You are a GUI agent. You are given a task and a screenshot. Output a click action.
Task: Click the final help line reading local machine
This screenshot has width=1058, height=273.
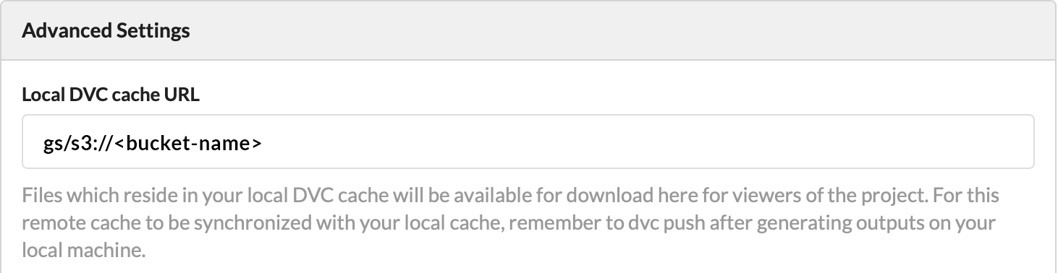[83, 250]
